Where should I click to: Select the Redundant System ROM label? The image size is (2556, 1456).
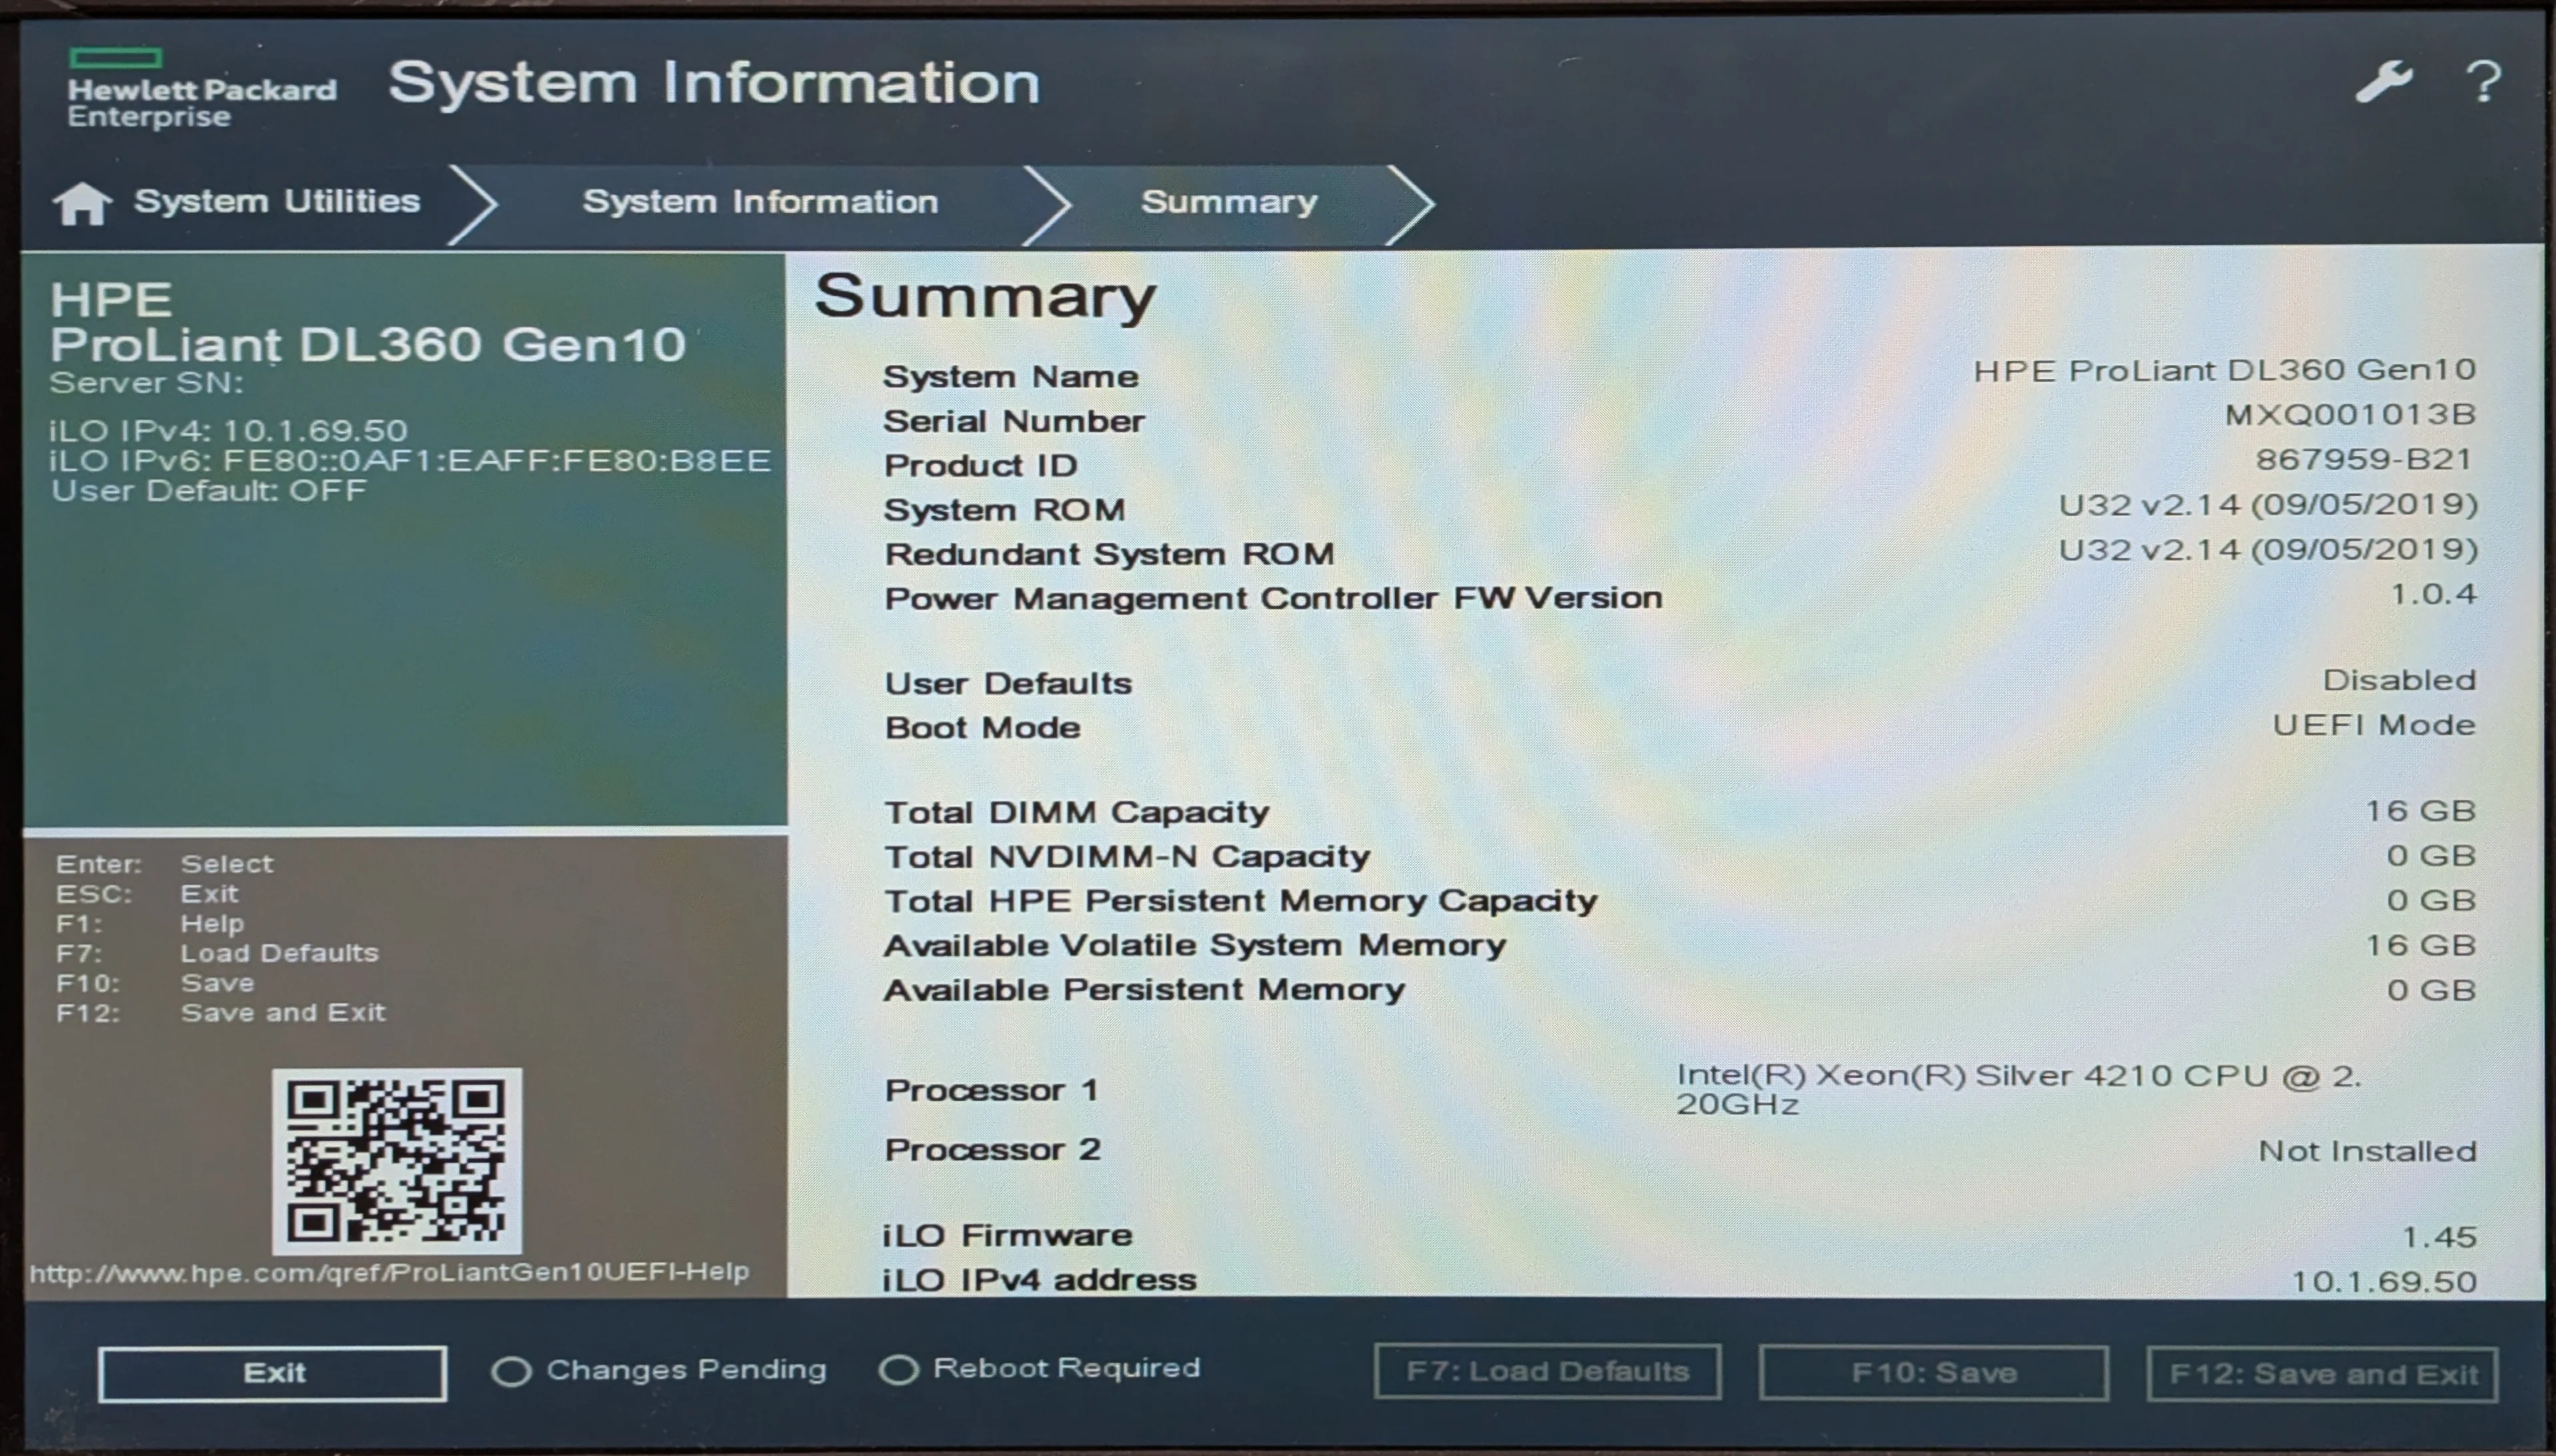[x=1109, y=554]
